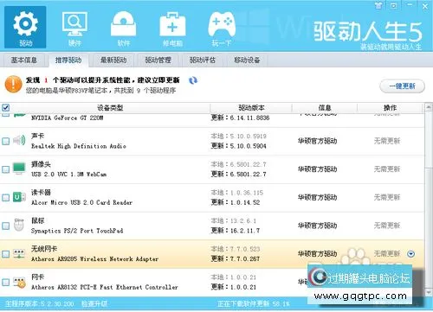Expand the 无线网卡 row action dropdown arrow
Image resolution: width=433 pixels, height=312 pixels.
tap(410, 254)
